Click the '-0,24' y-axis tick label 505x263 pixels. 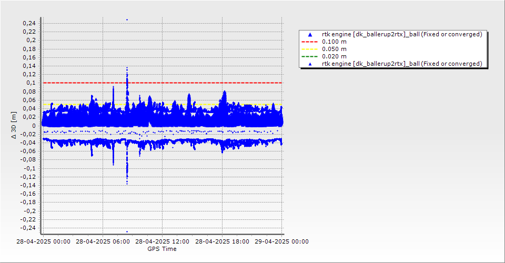tap(28, 228)
